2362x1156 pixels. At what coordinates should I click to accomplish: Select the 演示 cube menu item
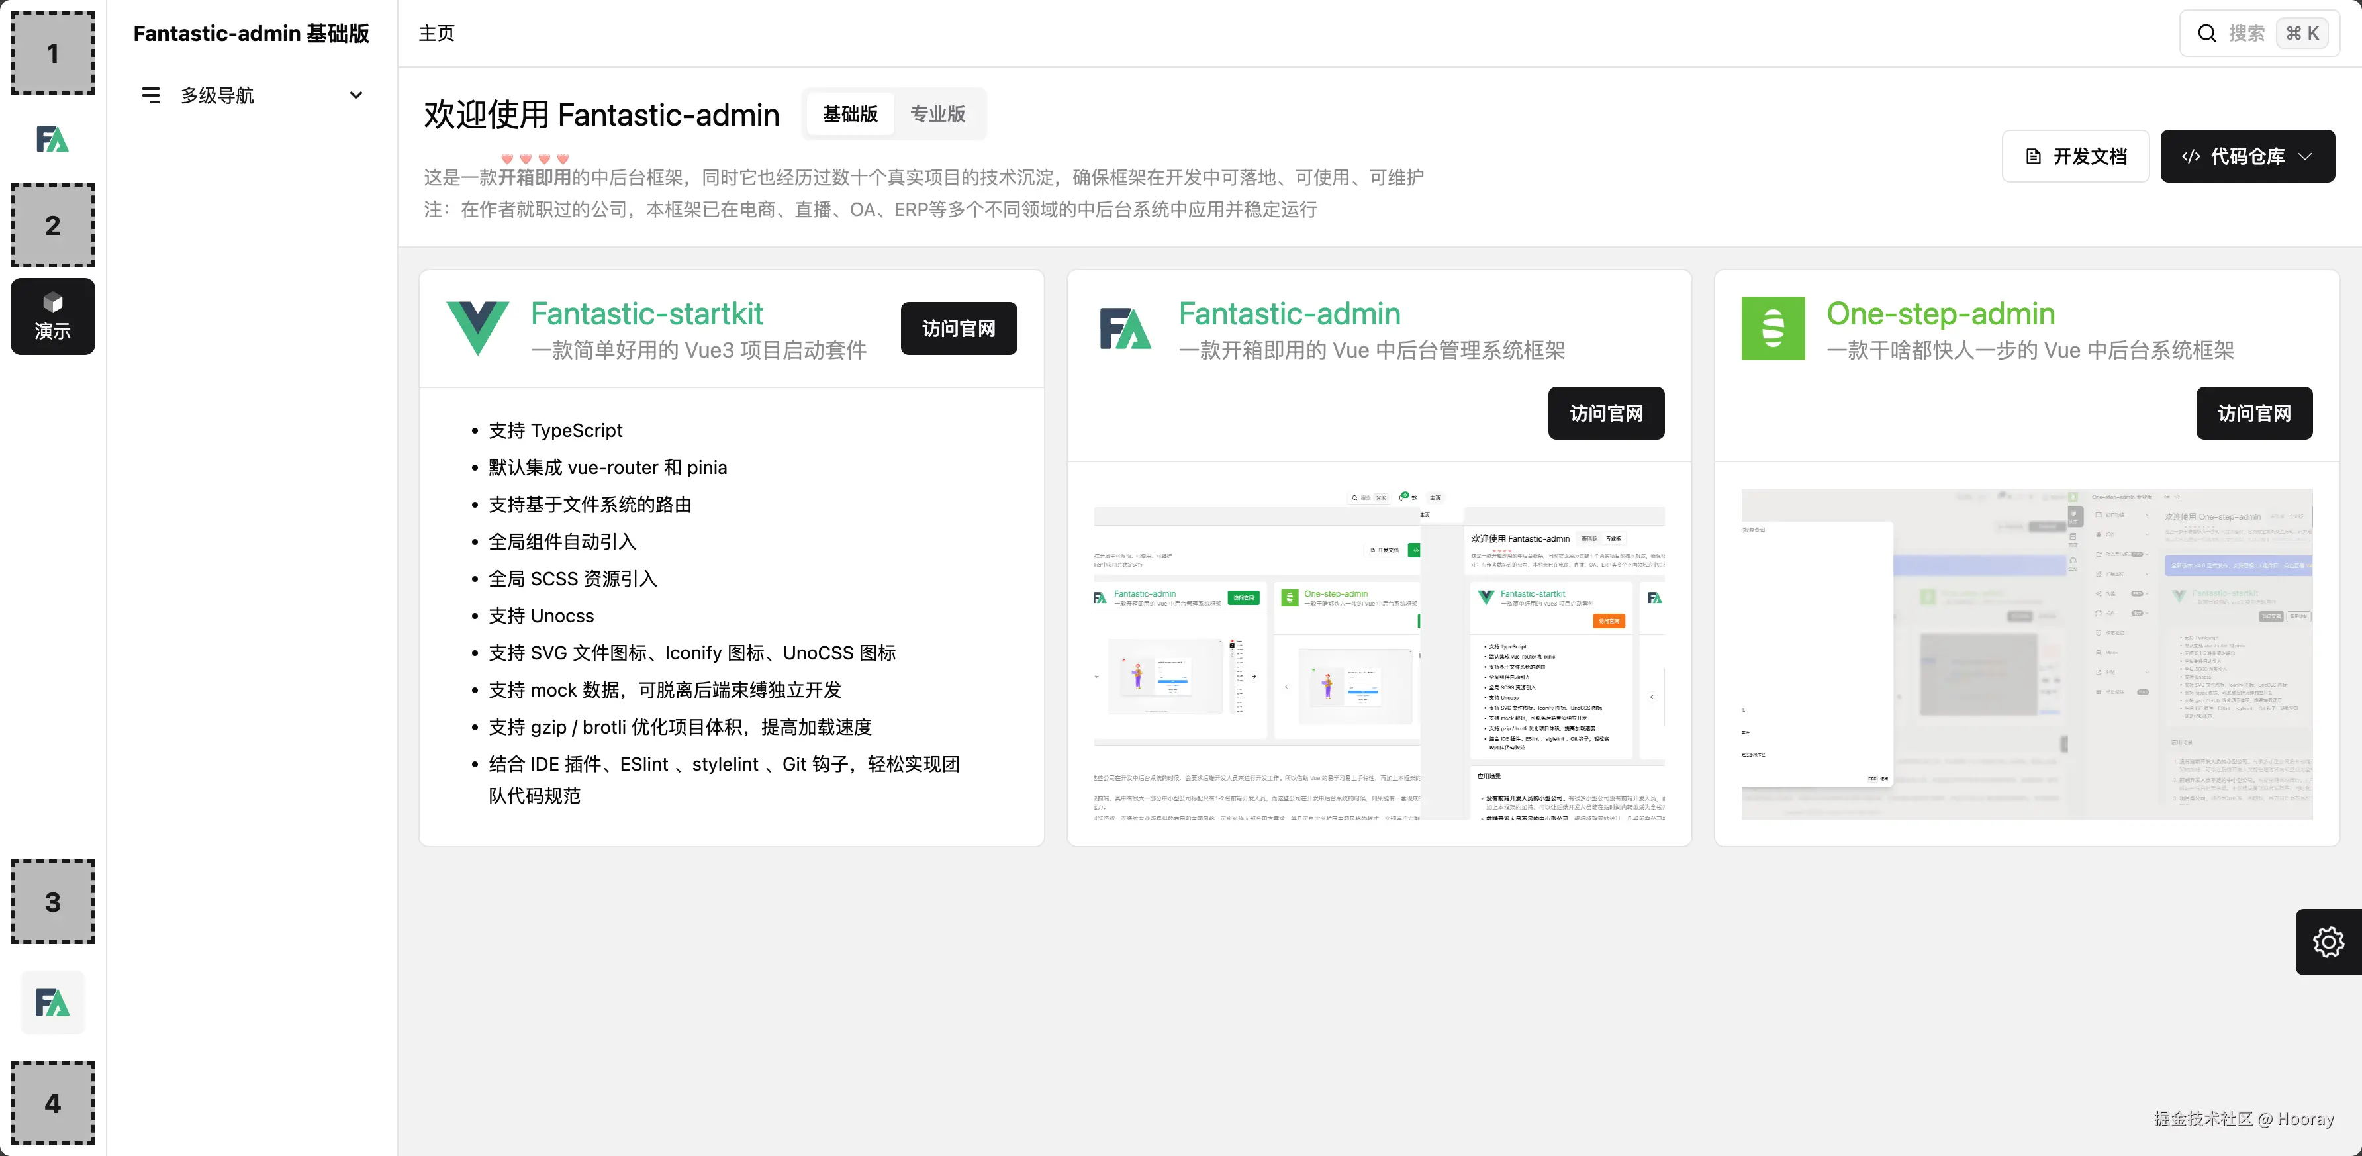pyautogui.click(x=52, y=316)
